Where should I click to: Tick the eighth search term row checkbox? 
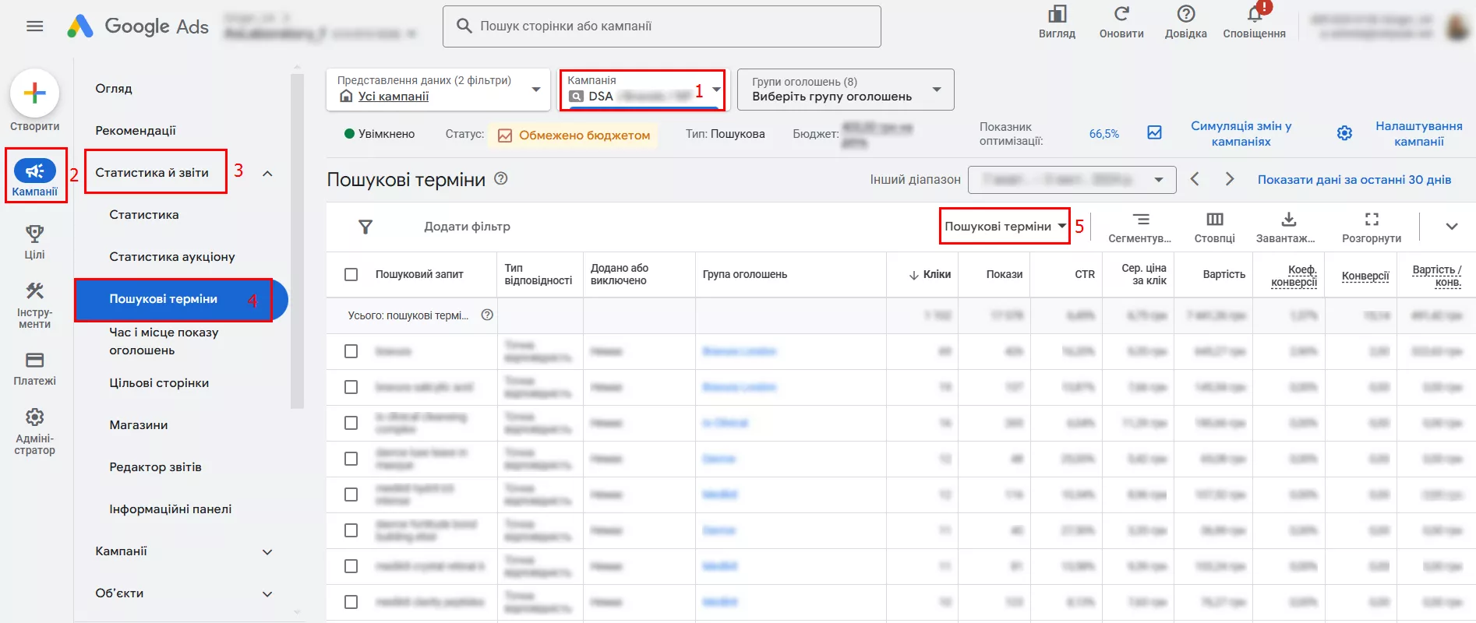351,602
